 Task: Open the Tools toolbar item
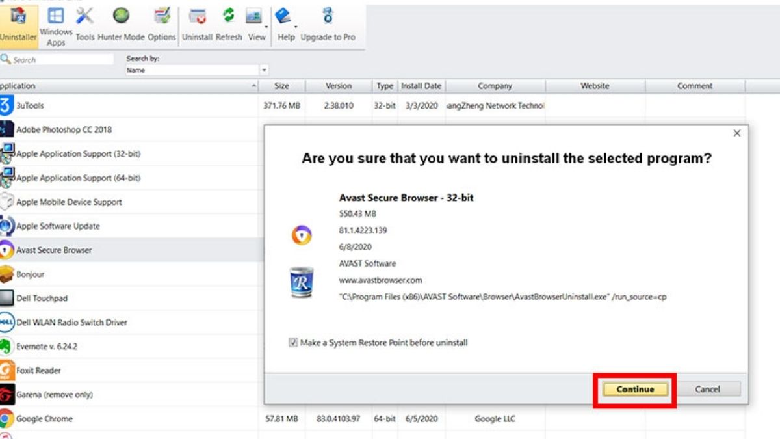(x=85, y=26)
